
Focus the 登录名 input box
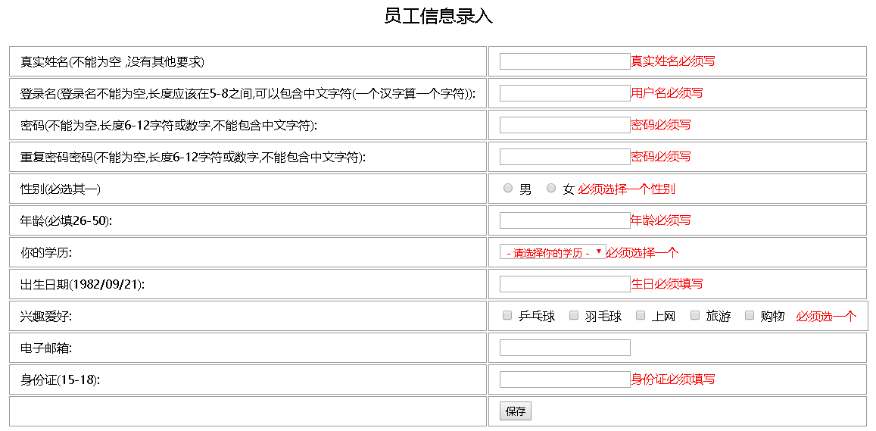coord(565,93)
